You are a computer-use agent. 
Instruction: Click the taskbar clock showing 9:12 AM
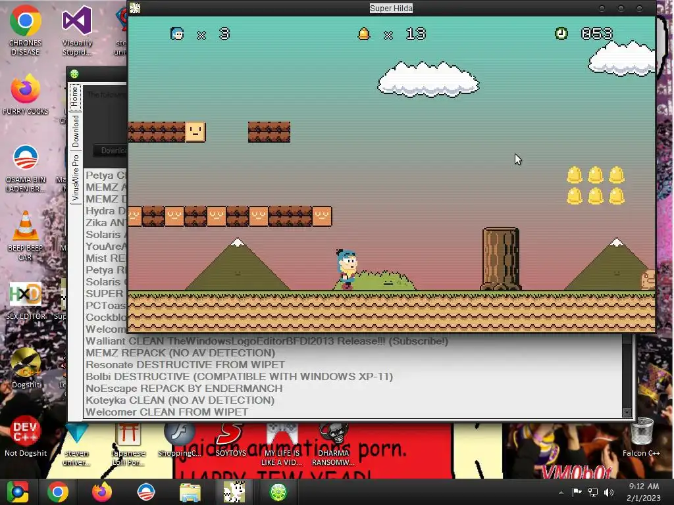click(x=644, y=492)
